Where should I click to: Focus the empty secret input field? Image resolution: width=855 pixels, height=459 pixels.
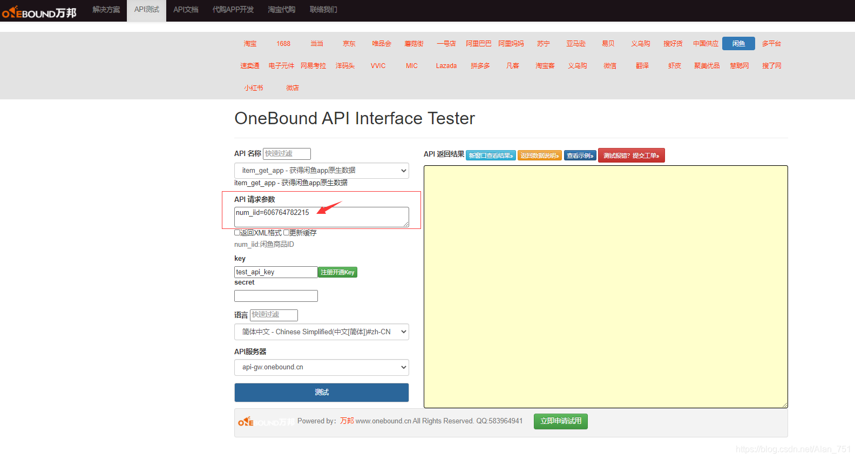coord(276,296)
